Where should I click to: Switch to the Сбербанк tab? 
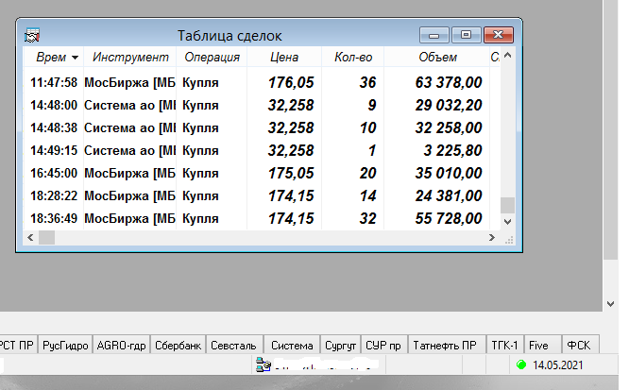click(178, 345)
